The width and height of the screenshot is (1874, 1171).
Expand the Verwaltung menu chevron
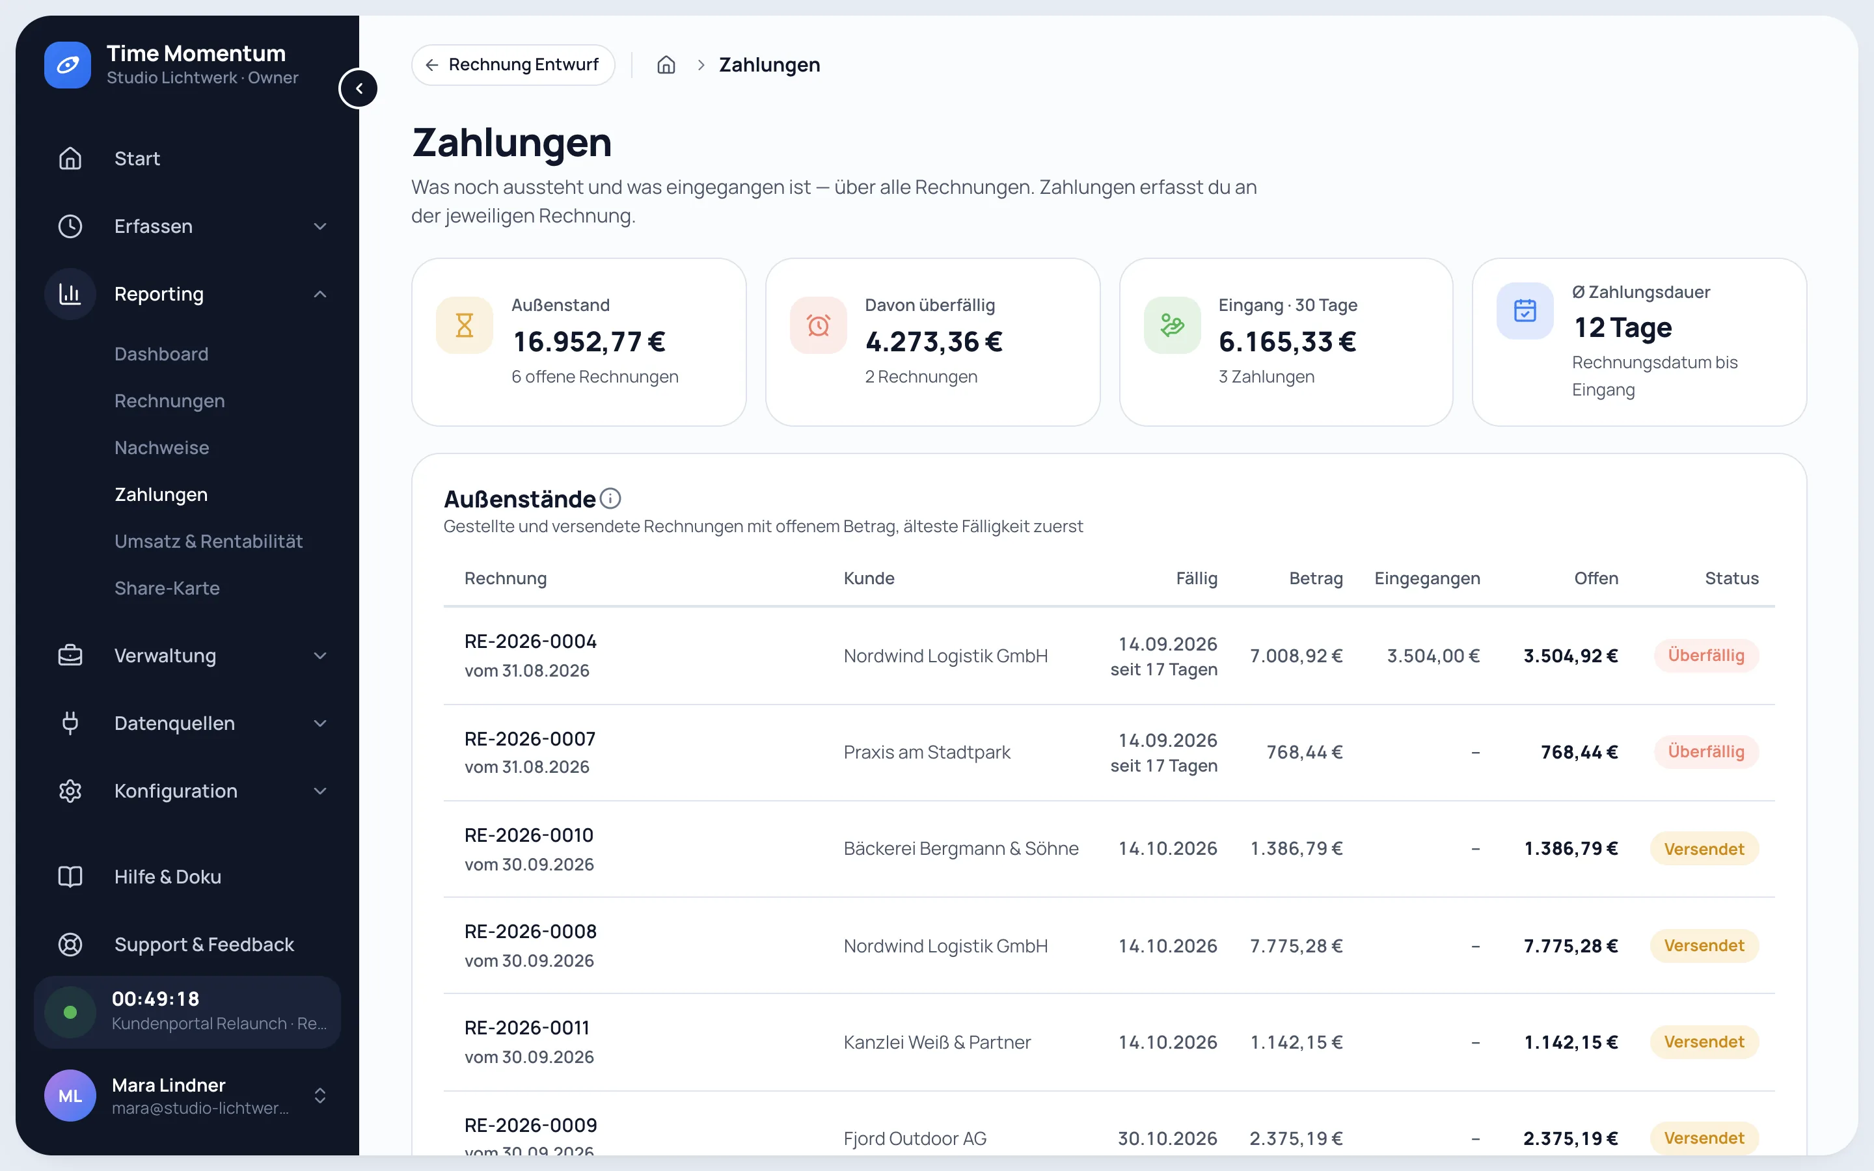coord(320,656)
